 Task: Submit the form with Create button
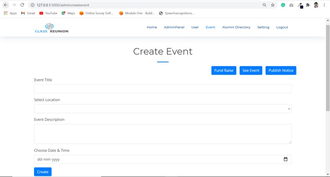pos(43,172)
